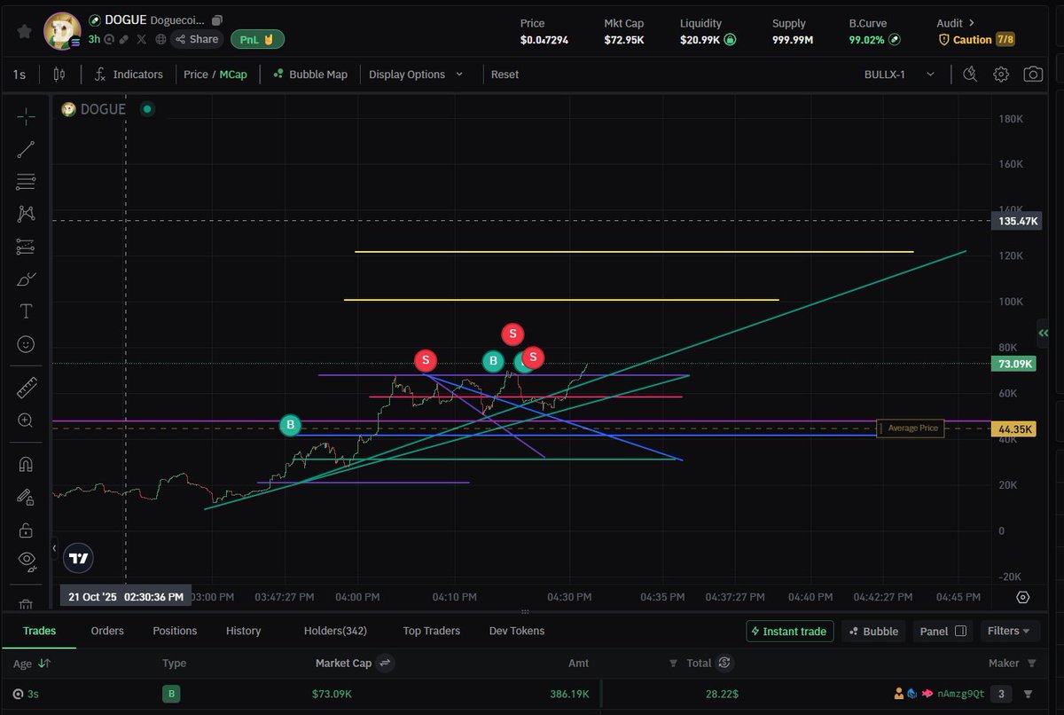This screenshot has height=715, width=1064.
Task: Select the brush drawing tool
Action: [26, 279]
